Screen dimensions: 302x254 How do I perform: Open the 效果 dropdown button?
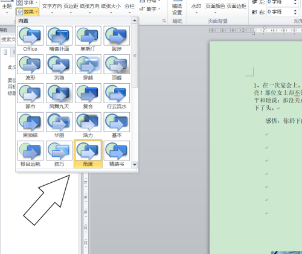click(27, 12)
